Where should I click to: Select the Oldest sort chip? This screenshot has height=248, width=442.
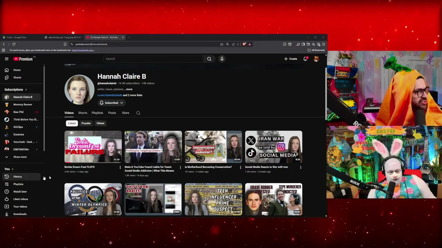(x=100, y=123)
